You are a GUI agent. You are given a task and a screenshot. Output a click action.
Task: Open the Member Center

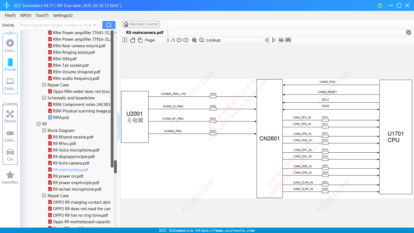pyautogui.click(x=141, y=24)
